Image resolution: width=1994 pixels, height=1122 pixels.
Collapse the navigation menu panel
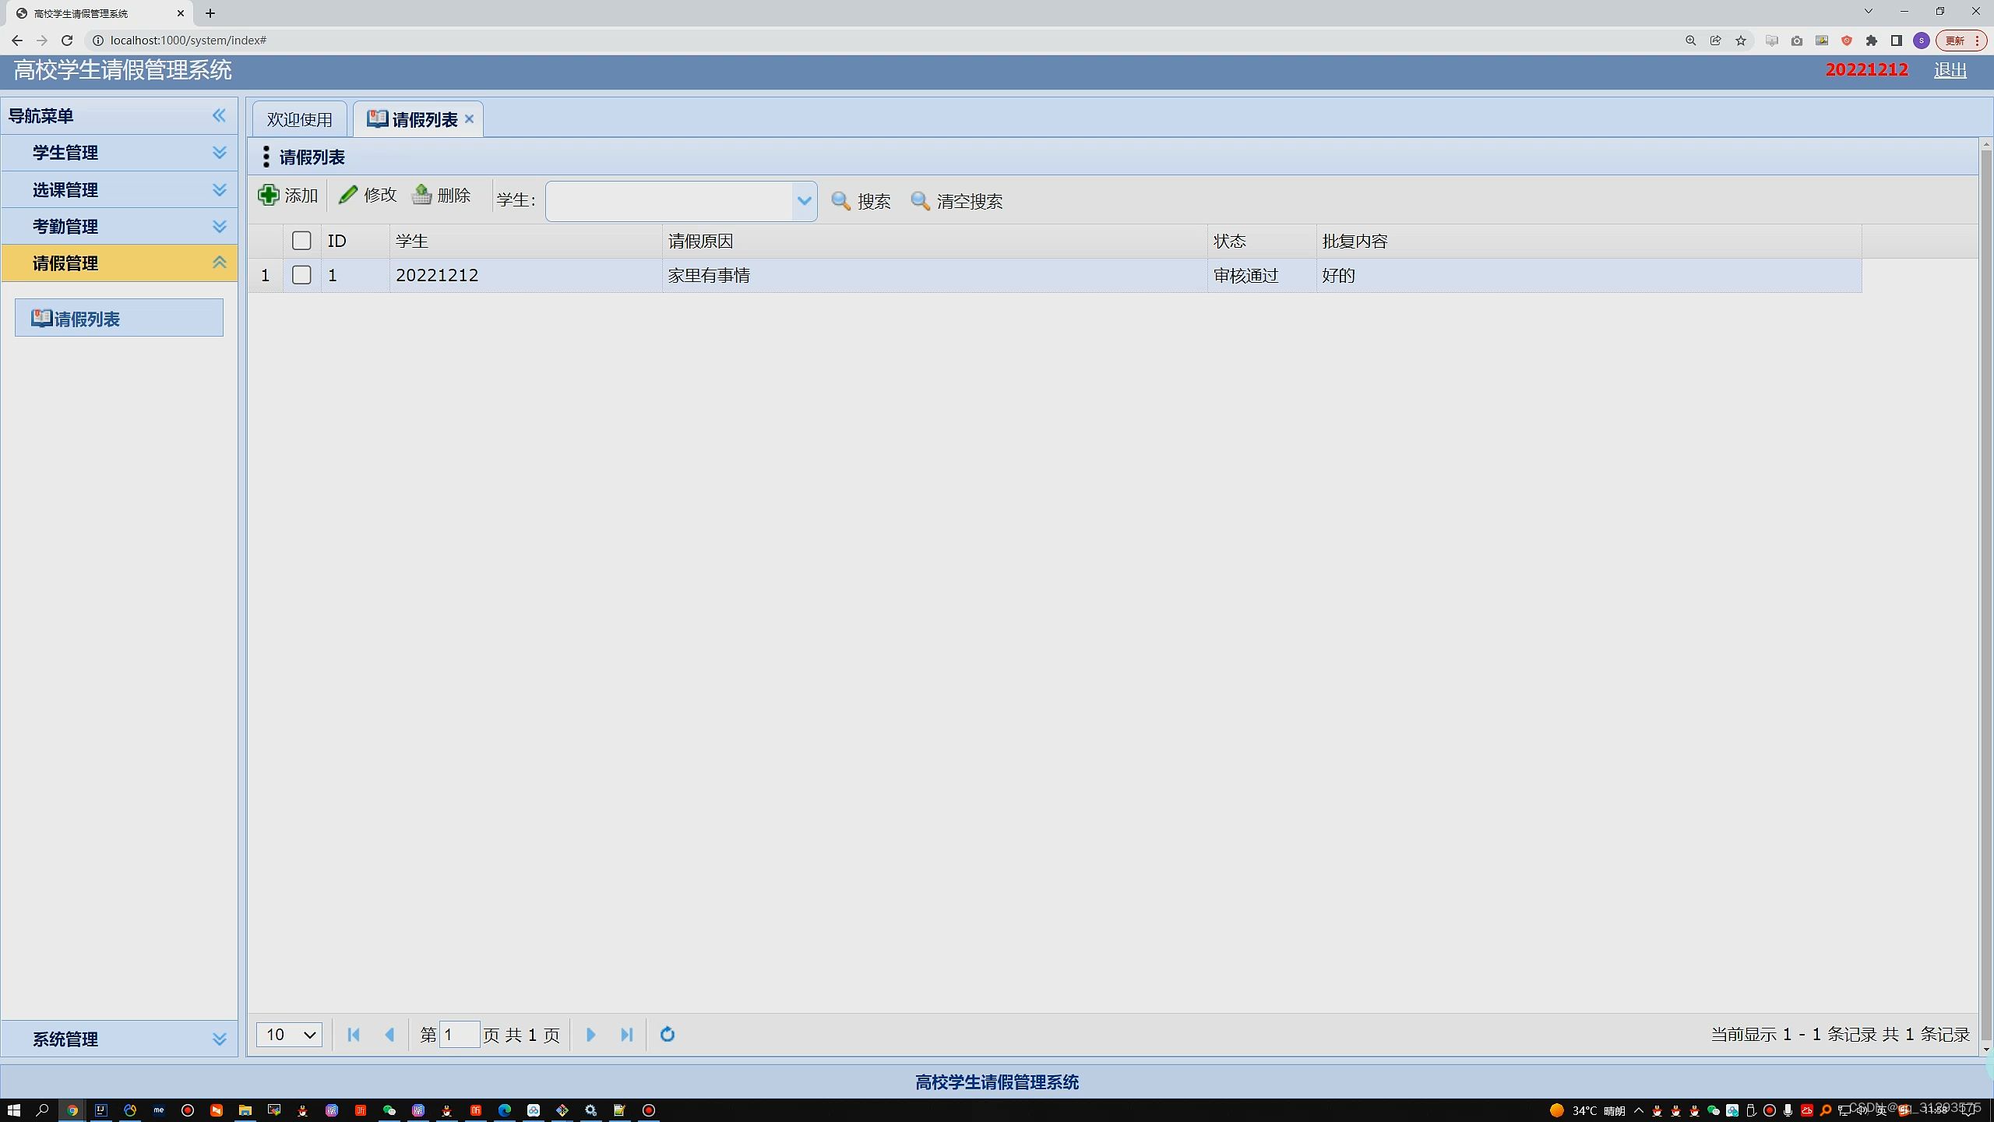tap(219, 115)
